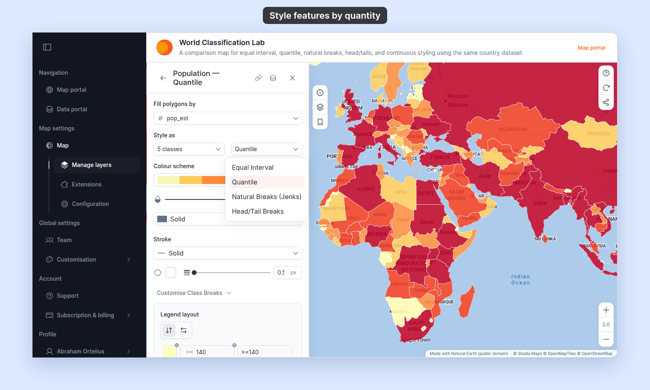The height and width of the screenshot is (390, 650).
Task: Open the database icon in panel header
Action: (273, 78)
